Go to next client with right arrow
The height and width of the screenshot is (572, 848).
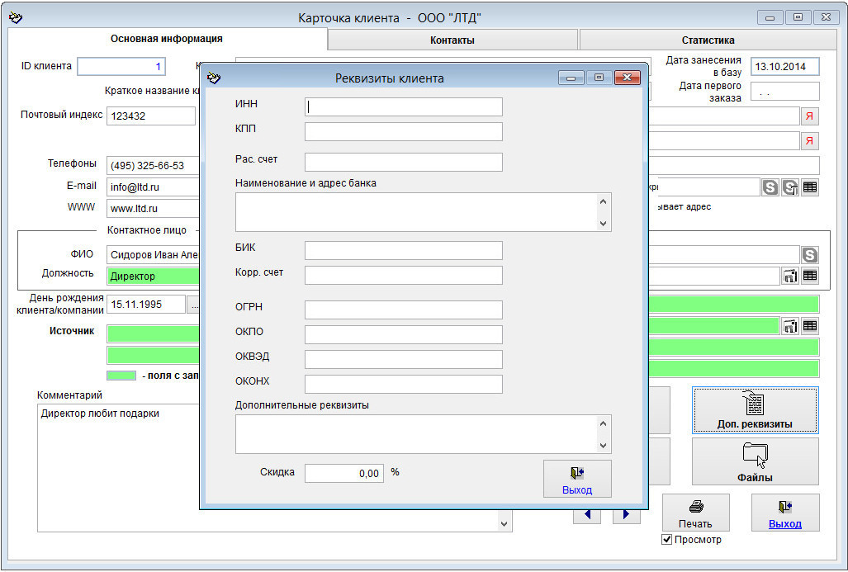pos(626,514)
